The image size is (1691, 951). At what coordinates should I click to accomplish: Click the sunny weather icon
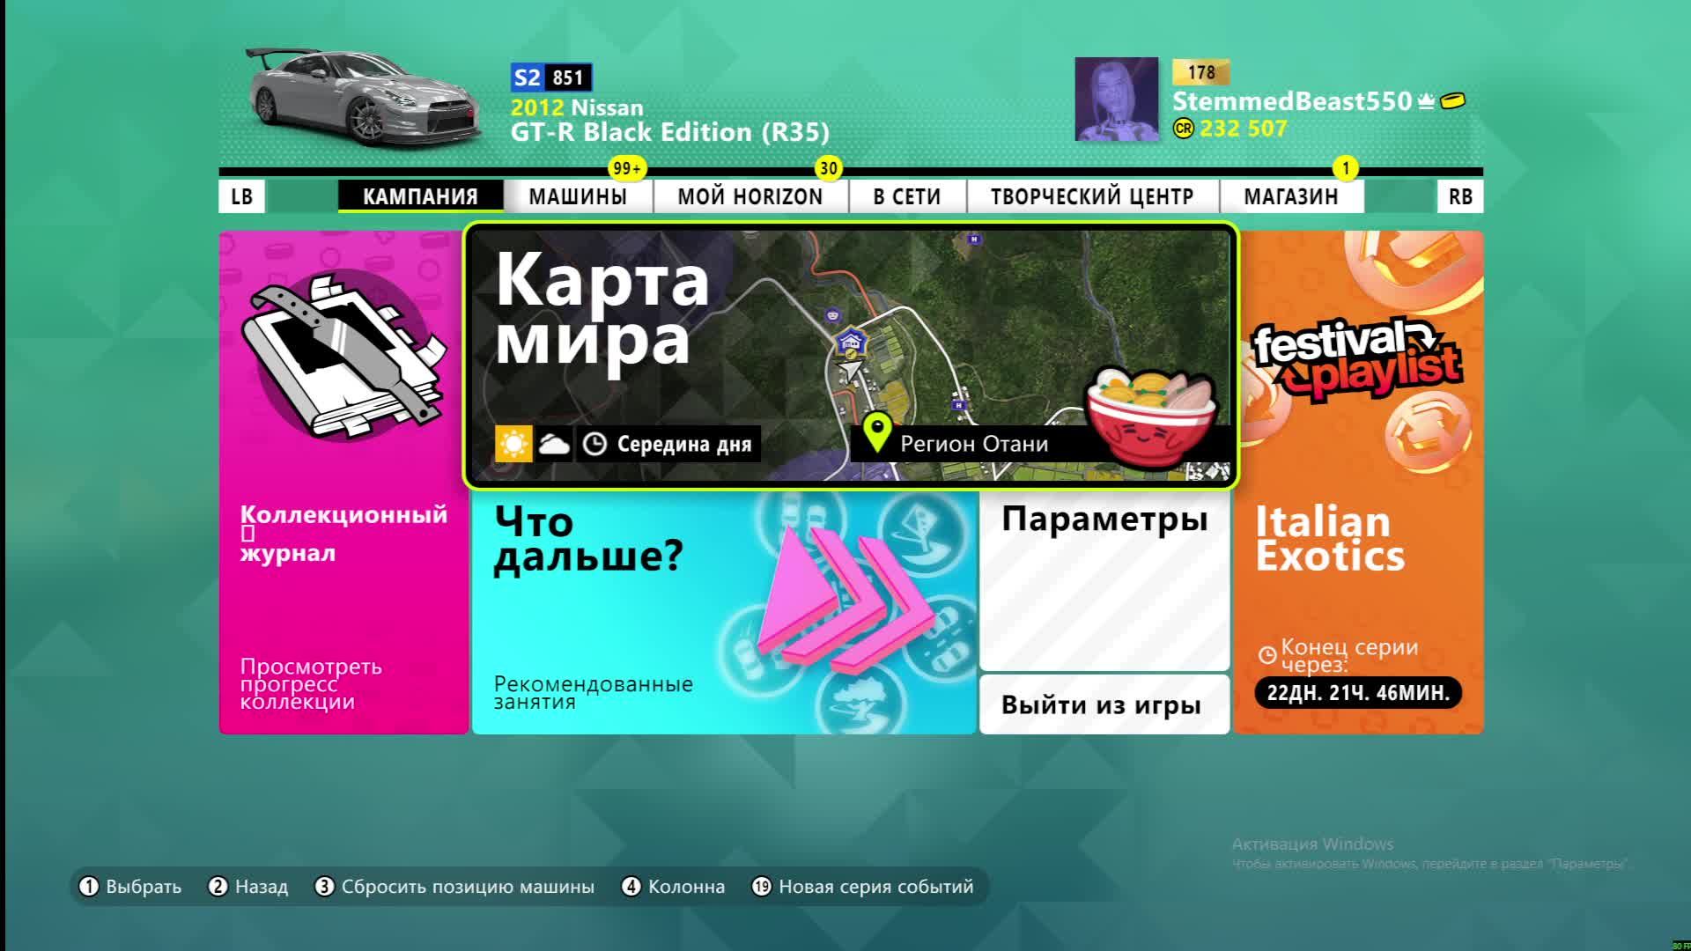click(513, 444)
